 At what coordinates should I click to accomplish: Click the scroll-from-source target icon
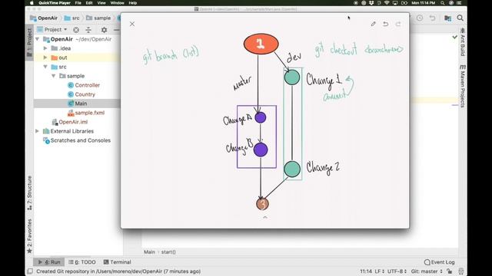coord(76,30)
